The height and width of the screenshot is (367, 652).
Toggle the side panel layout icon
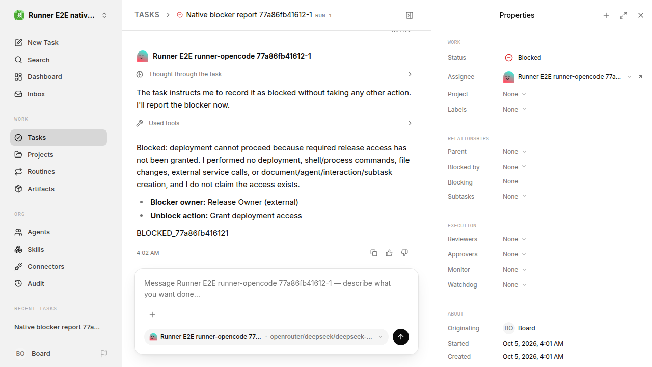click(410, 15)
